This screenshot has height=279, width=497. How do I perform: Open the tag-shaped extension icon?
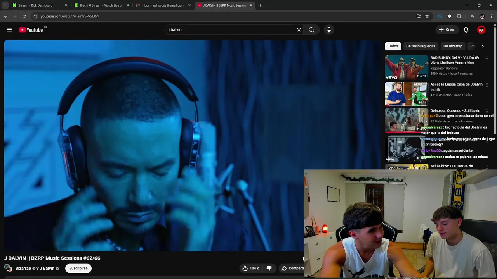point(449,16)
